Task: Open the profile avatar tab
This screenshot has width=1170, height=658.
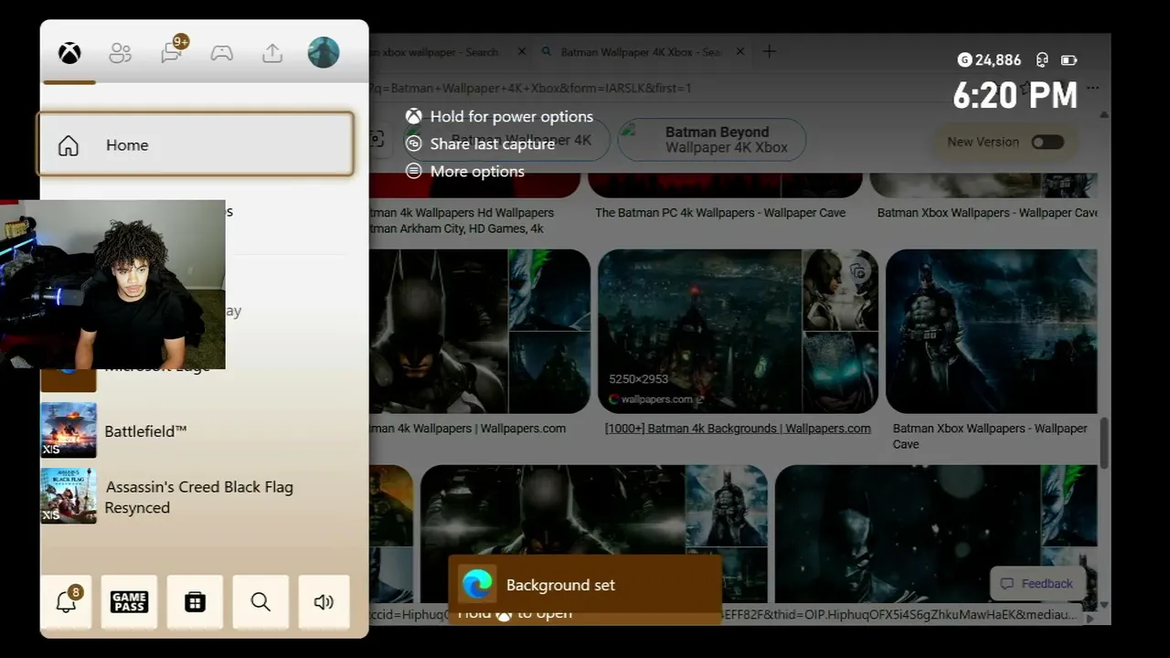Action: (x=324, y=53)
